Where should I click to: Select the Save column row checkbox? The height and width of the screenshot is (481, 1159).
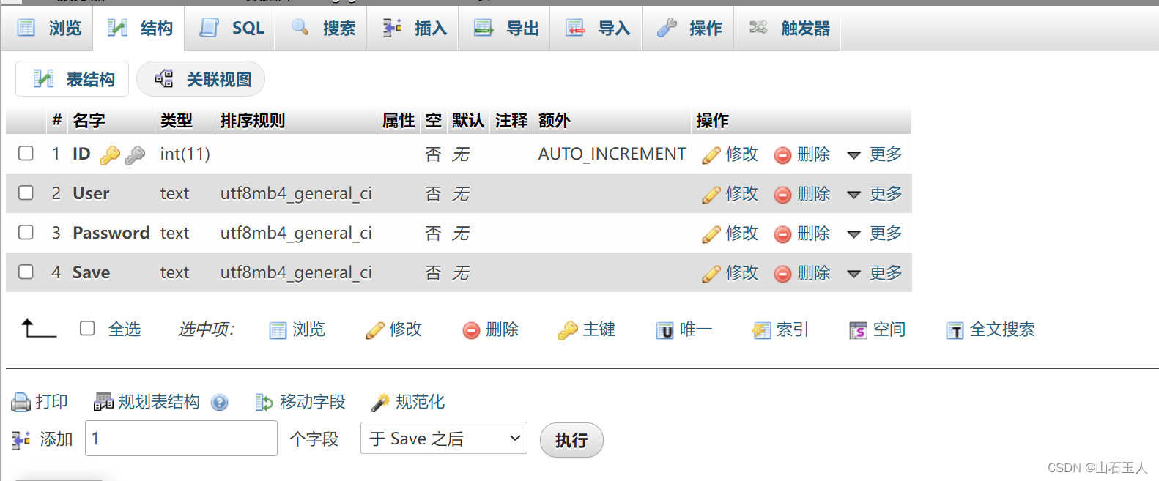(x=26, y=272)
